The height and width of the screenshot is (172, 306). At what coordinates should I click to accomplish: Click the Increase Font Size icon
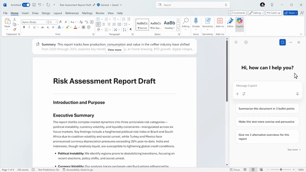pyautogui.click(x=61, y=22)
